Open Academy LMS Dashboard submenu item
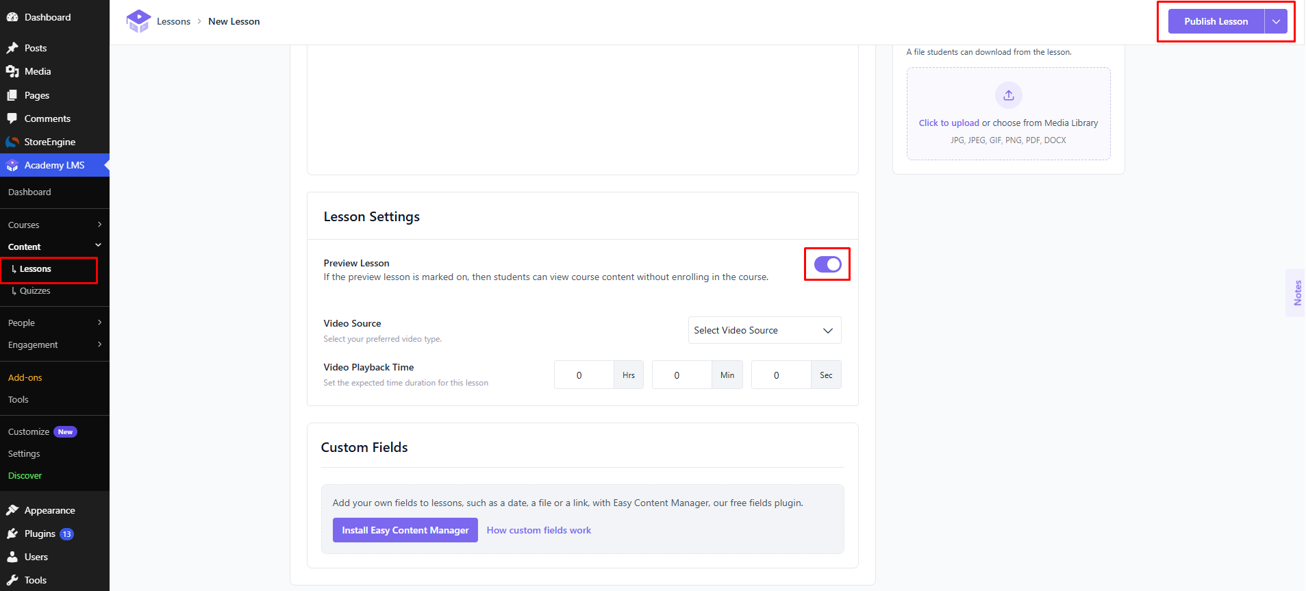The width and height of the screenshot is (1306, 591). click(29, 192)
